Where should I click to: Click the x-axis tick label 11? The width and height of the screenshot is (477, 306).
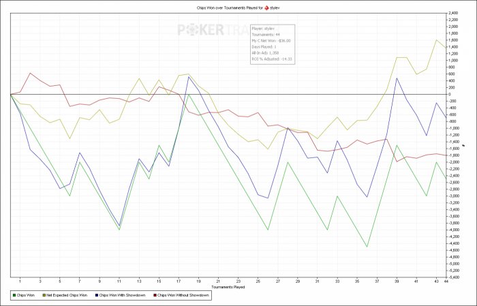(x=119, y=281)
